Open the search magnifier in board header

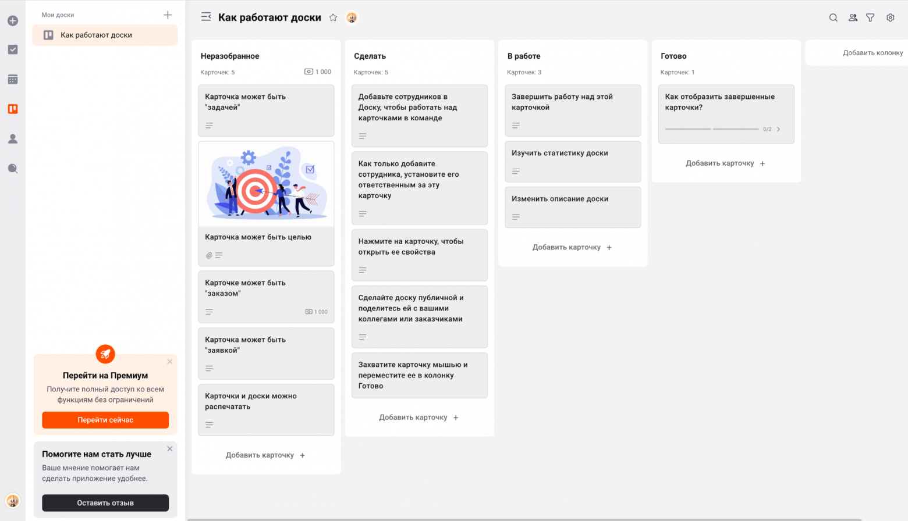833,17
